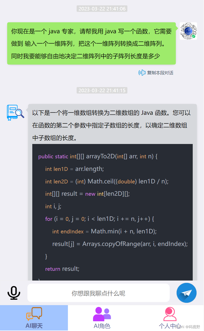
Task: Click the code line with Math.ceil
Action: (107, 181)
